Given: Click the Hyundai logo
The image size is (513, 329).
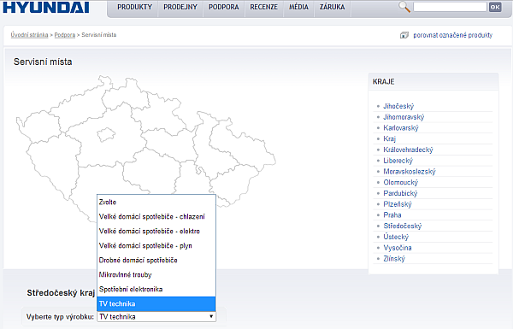Looking at the screenshot, I should [46, 7].
